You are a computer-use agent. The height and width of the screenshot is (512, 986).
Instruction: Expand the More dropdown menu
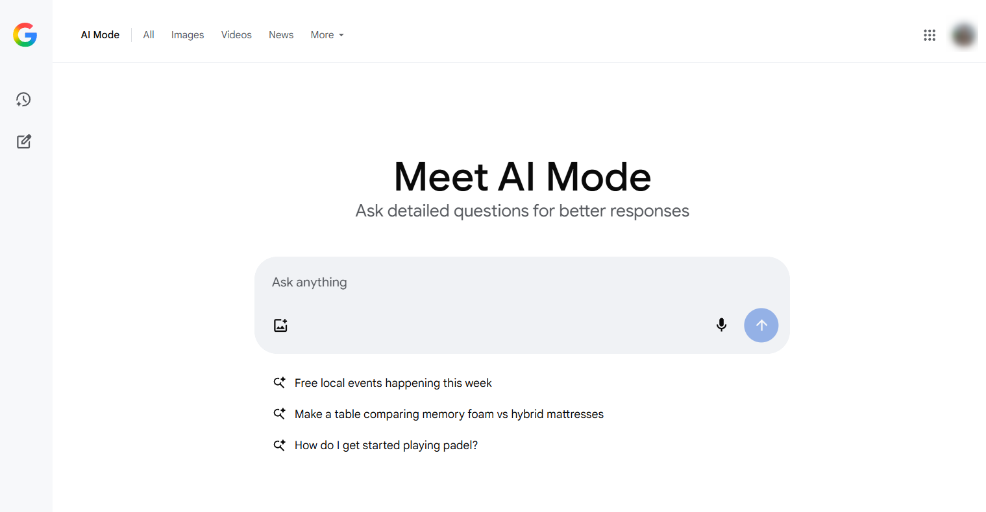click(x=327, y=35)
